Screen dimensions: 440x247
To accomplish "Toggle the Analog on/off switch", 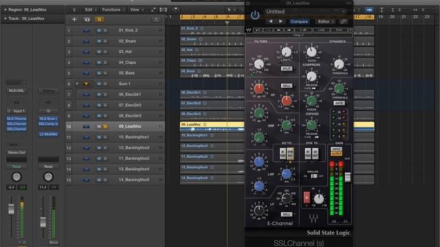I will pos(314,176).
